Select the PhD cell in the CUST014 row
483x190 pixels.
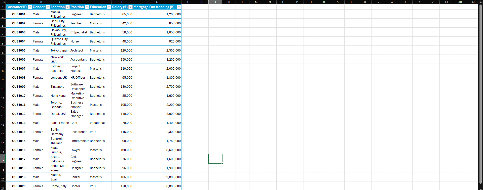100,132
